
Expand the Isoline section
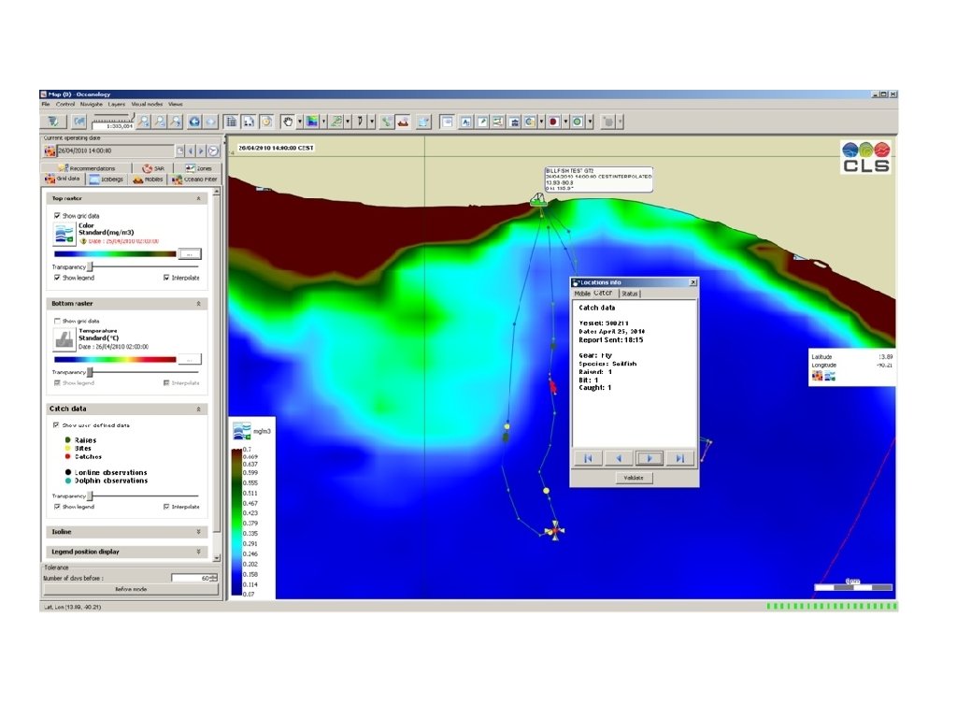point(198,532)
